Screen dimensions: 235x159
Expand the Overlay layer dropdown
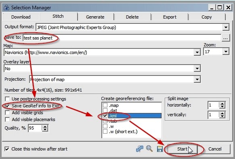[197, 69]
